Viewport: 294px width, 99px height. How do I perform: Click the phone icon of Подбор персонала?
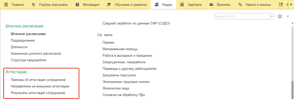click(x=34, y=5)
